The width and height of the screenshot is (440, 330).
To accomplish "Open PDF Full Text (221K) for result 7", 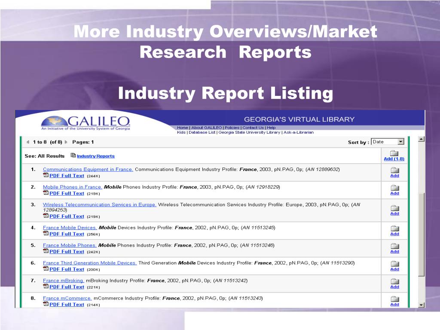I will click(x=67, y=287).
